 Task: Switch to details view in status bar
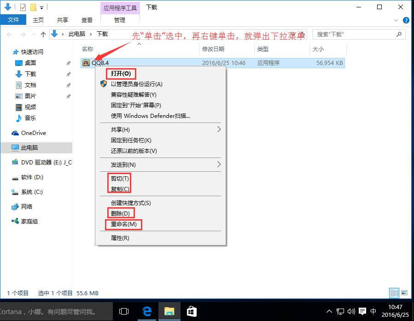coord(394,293)
